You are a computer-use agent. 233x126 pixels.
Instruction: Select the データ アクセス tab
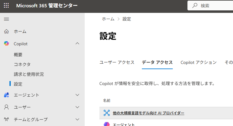pyautogui.click(x=157, y=62)
